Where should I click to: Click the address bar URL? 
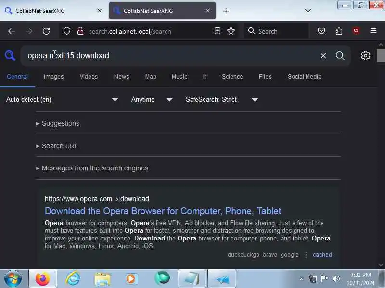point(130,31)
